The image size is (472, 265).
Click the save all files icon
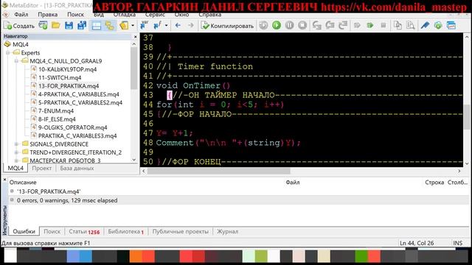coord(82,26)
